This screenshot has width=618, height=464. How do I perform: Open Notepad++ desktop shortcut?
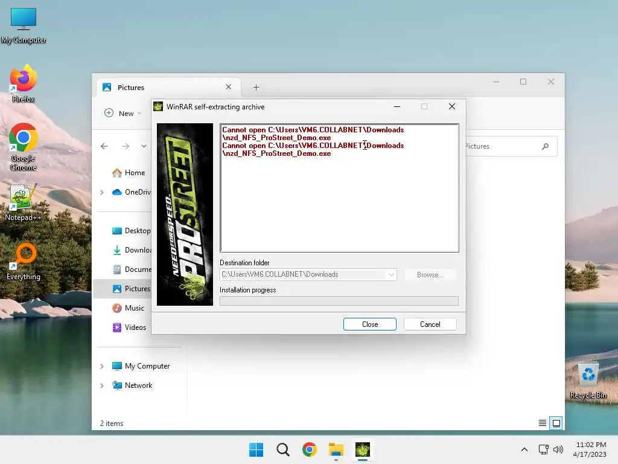click(24, 202)
